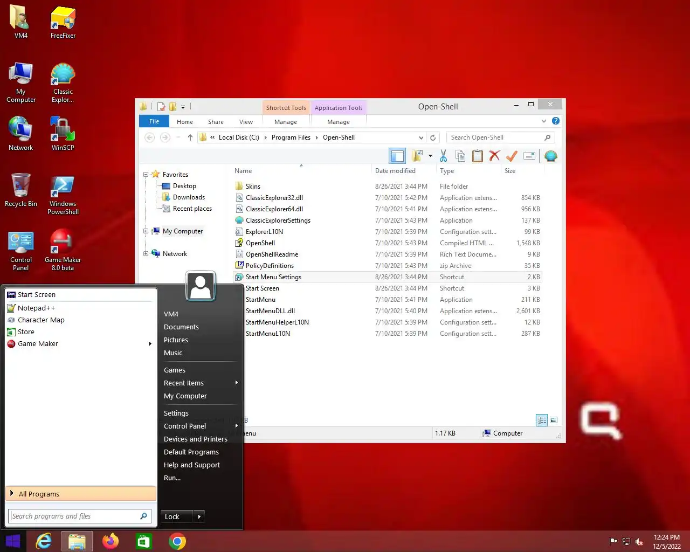The height and width of the screenshot is (552, 690).
Task: Select StartMenuDLL.dll file
Action: (270, 311)
